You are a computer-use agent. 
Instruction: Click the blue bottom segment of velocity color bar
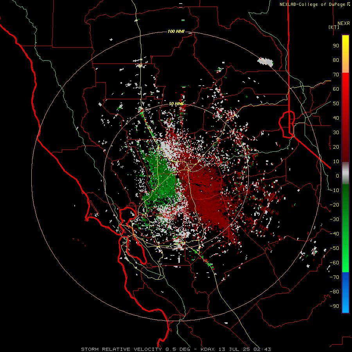point(345,293)
